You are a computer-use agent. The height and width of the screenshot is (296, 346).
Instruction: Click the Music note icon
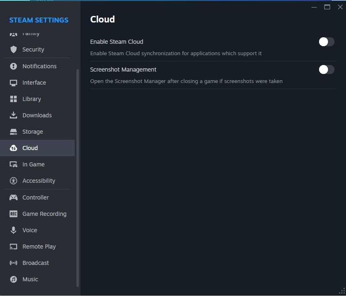point(13,279)
